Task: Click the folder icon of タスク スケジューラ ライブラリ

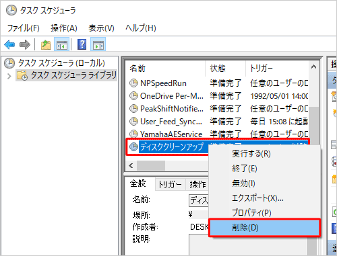Action: click(22, 75)
